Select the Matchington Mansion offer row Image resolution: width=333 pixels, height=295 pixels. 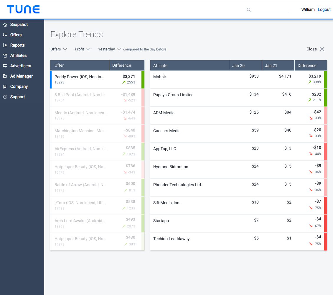tap(97, 133)
